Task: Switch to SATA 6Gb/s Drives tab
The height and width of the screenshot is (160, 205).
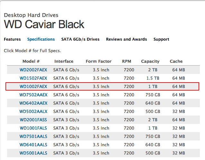Action: coord(80,39)
